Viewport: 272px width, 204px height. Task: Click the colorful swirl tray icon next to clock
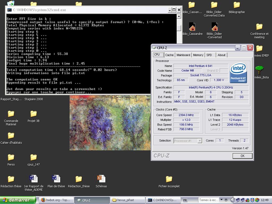(257, 200)
